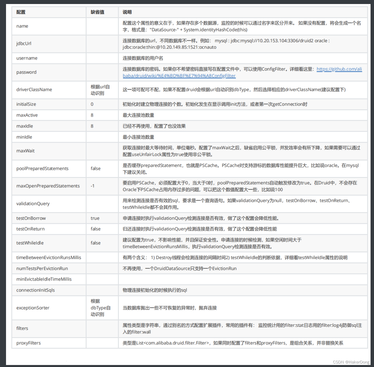The height and width of the screenshot is (367, 374).
Task: Select 'timeBetweenEvictionRunsMillis' cell
Action: 49,257
